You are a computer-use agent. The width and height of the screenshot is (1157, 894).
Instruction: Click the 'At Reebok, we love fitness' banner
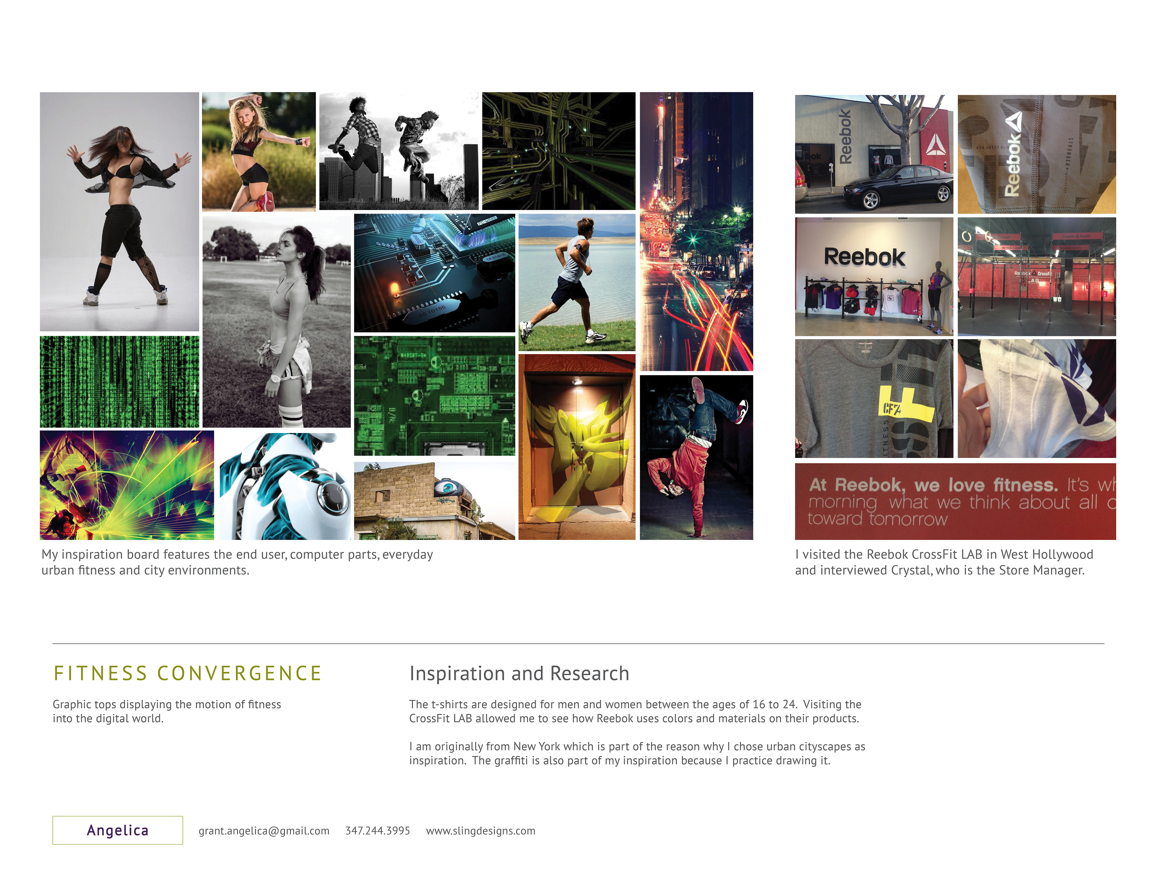(955, 501)
